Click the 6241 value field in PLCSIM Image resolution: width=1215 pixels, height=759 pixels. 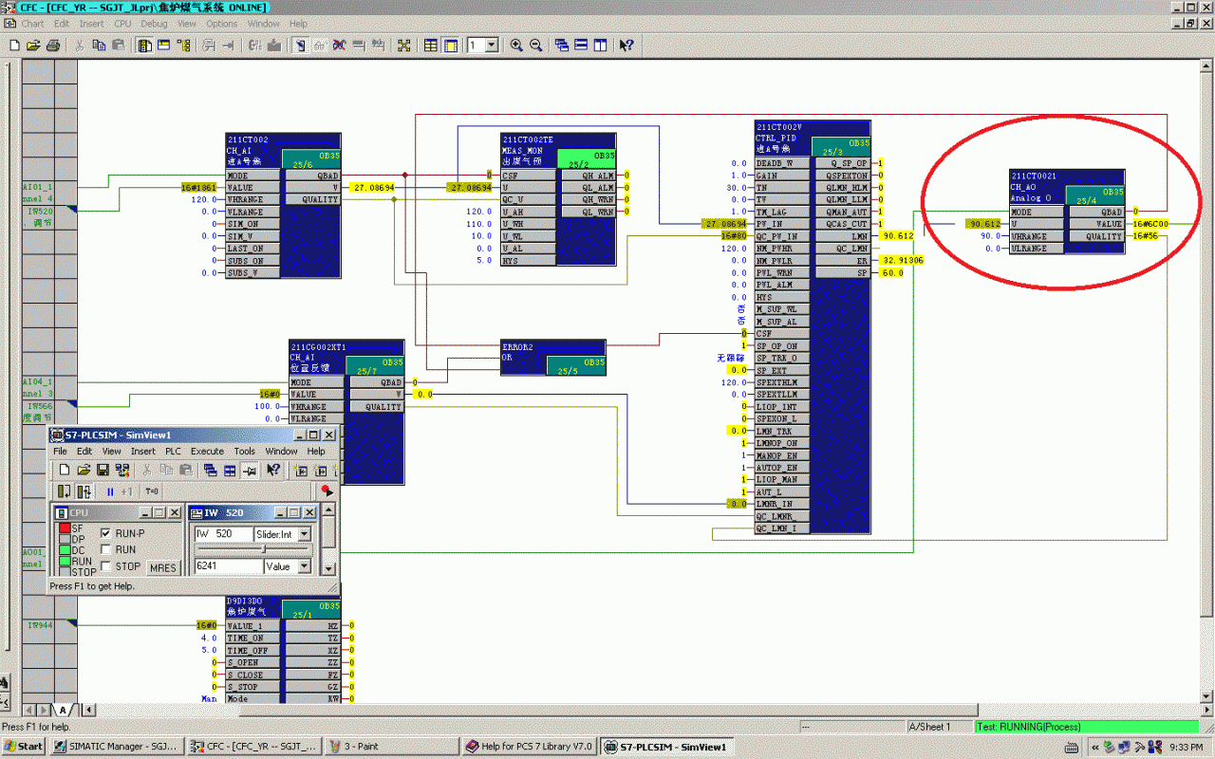click(229, 566)
